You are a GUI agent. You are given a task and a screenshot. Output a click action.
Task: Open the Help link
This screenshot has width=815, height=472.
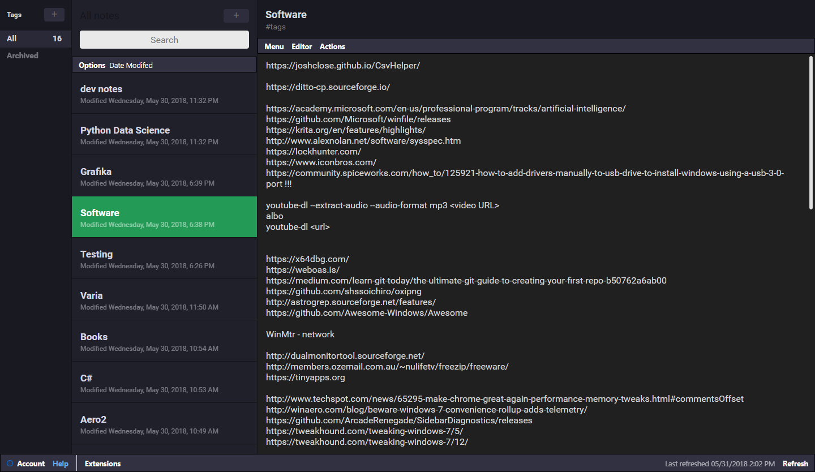[x=61, y=464]
